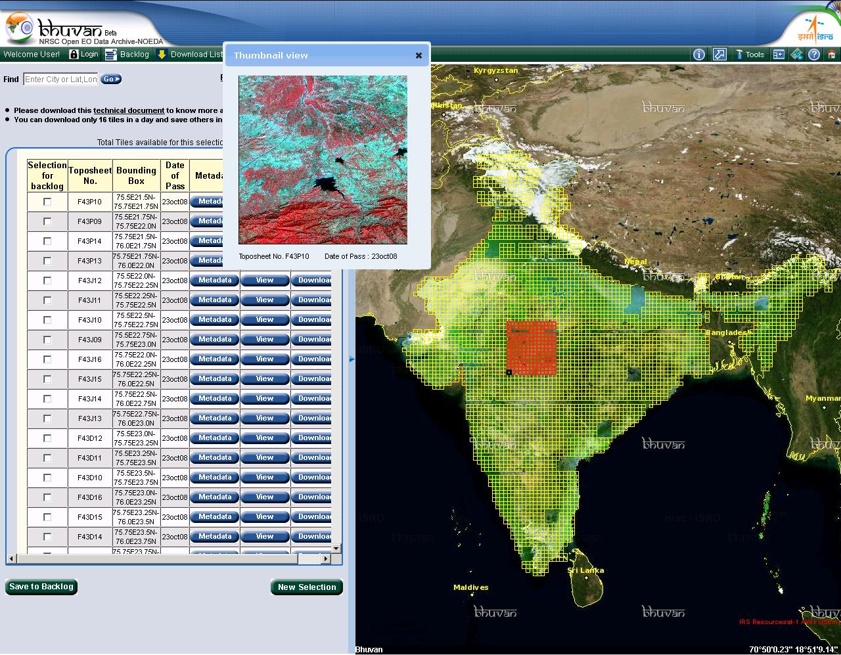841x655 pixels.
Task: View thumbnail for toposheet F43J15
Action: coord(265,379)
